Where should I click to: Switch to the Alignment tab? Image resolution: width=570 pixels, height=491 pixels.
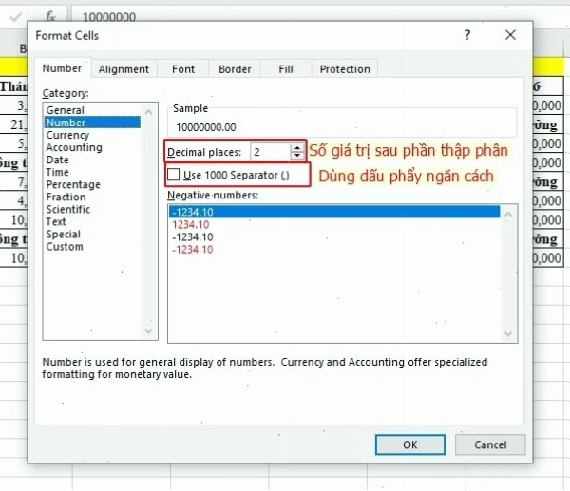coord(123,69)
